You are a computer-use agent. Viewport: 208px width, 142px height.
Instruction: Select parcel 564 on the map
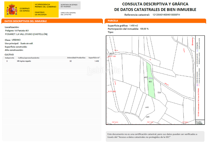point(159,92)
